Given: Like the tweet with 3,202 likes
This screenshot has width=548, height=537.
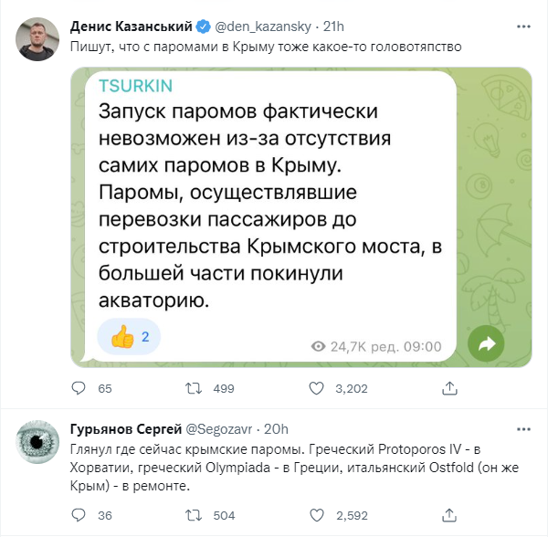Looking at the screenshot, I should pyautogui.click(x=317, y=389).
